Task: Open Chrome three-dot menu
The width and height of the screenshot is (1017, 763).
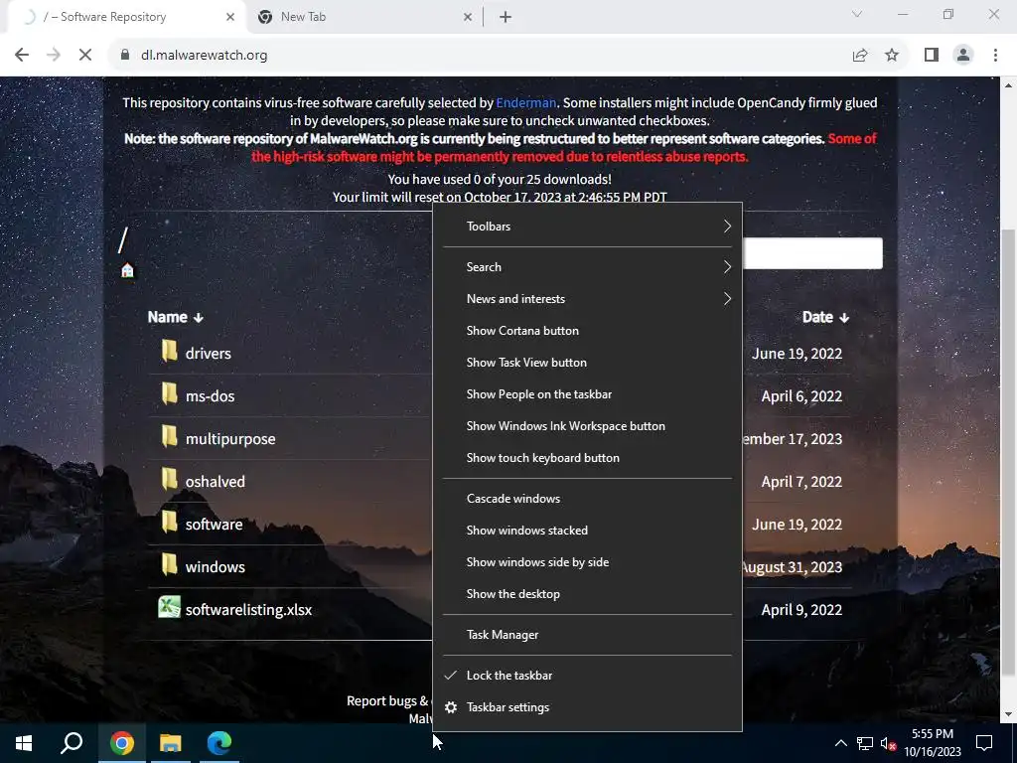Action: click(995, 56)
